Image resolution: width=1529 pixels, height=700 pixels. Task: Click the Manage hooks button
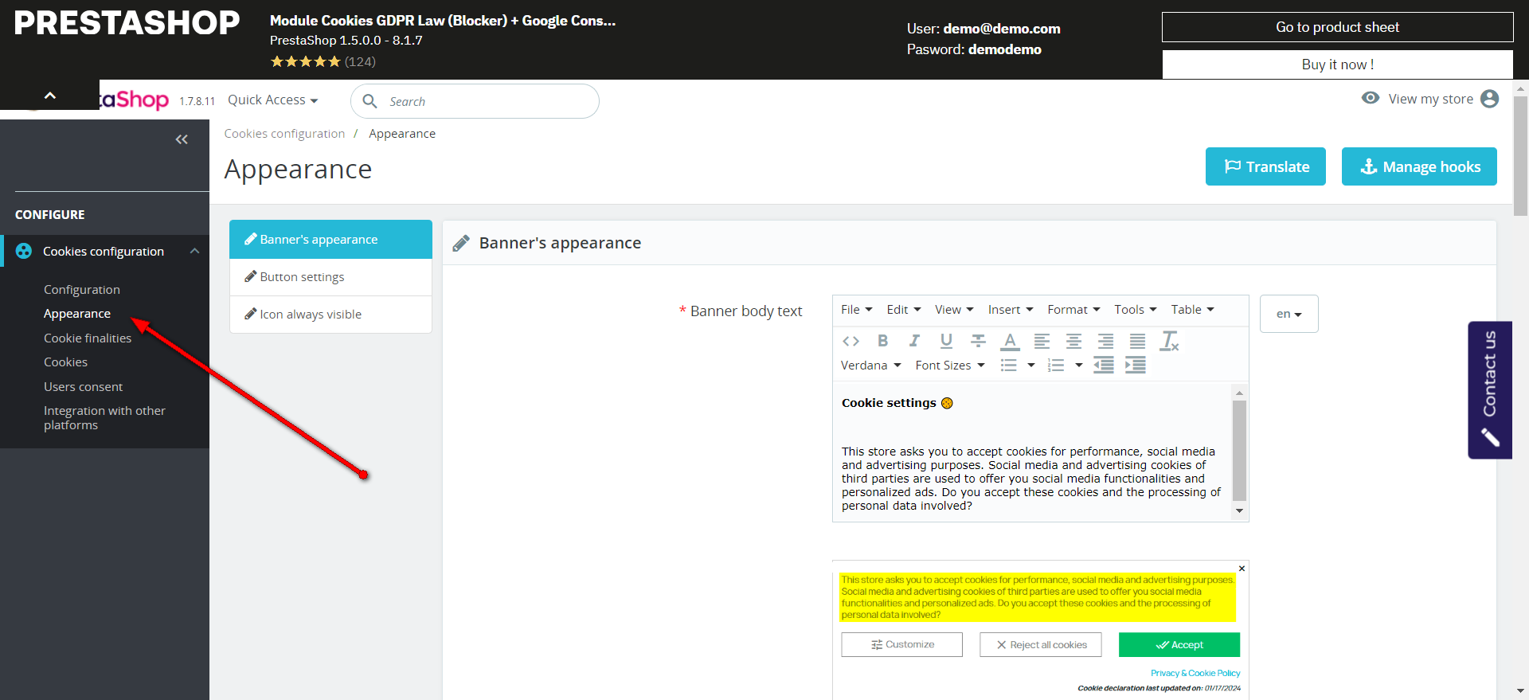point(1419,166)
